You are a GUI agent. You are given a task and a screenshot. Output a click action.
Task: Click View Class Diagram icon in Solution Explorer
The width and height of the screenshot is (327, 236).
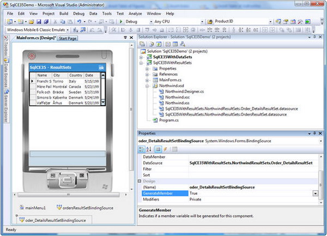(x=183, y=44)
